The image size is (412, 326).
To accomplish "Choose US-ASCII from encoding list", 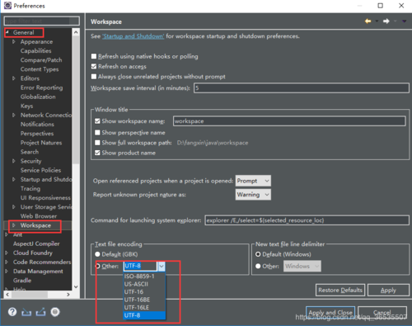I will [x=144, y=284].
